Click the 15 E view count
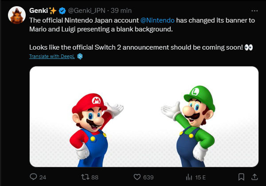 coord(200,177)
